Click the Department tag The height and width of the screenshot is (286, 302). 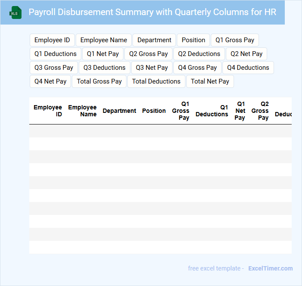(x=154, y=40)
